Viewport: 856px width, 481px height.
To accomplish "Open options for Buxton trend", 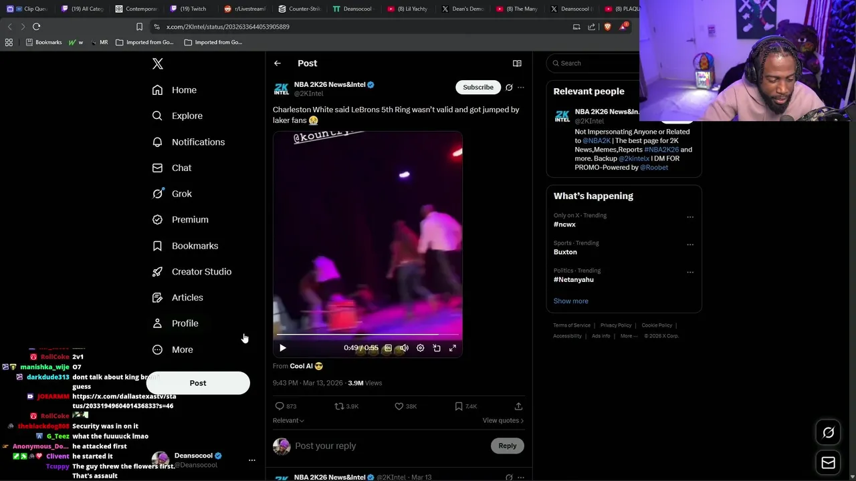I will pos(690,245).
